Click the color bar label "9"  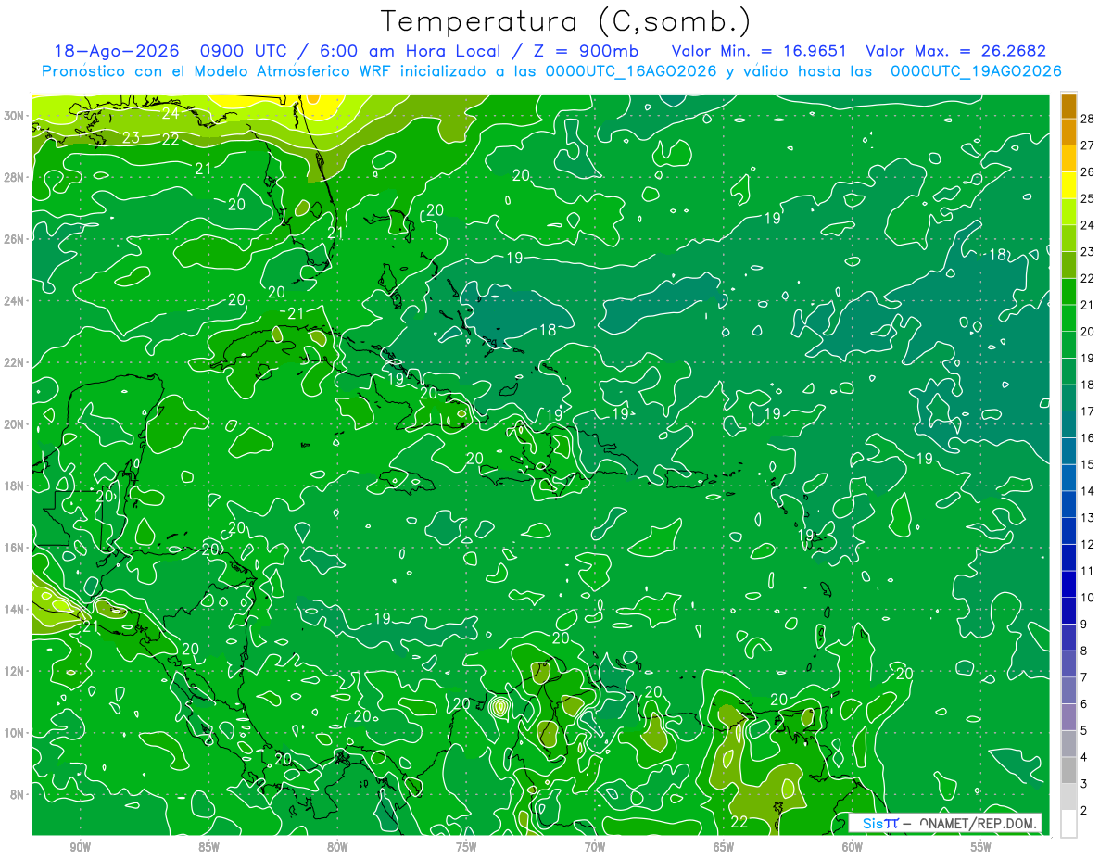click(1084, 625)
